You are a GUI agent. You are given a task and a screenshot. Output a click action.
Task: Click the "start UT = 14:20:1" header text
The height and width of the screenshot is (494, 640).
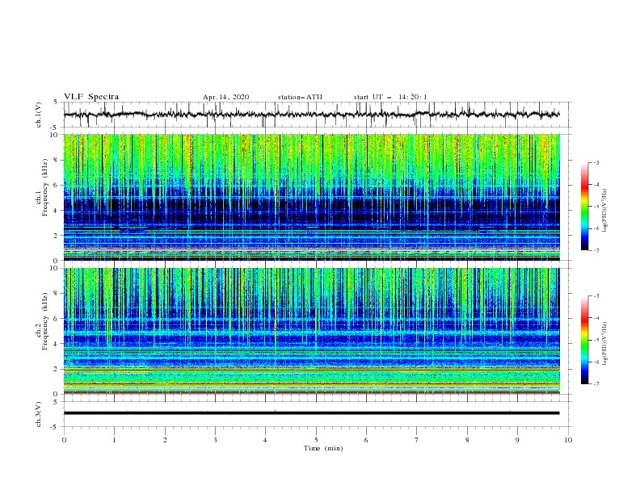click(390, 97)
